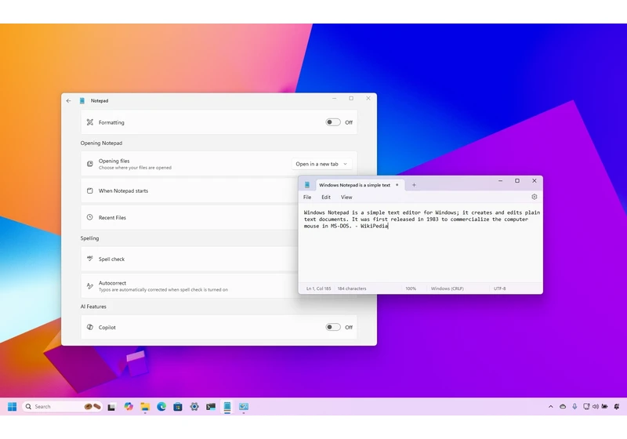
Task: Minimize the Notepad editor window
Action: click(500, 181)
